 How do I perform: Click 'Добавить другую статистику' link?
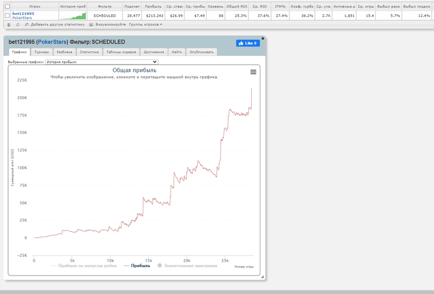click(58, 25)
